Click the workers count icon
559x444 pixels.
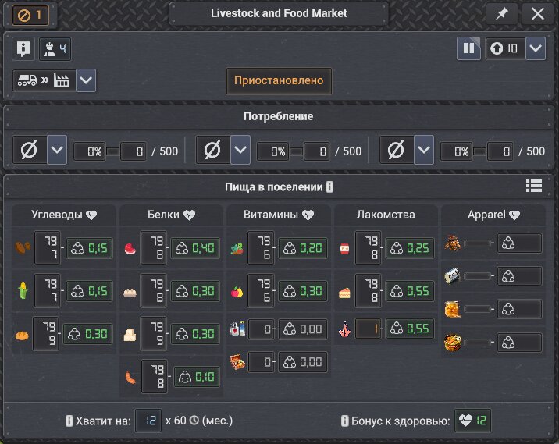click(x=55, y=49)
